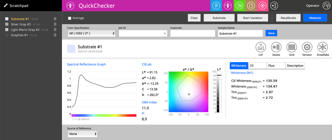Open the Variator icon

[x=307, y=47]
